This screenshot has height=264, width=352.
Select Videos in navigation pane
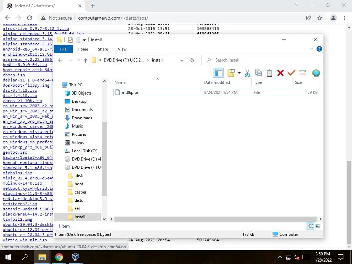tap(78, 143)
